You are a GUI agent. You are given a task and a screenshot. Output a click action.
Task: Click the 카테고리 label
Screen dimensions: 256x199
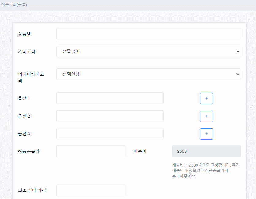[27, 52]
